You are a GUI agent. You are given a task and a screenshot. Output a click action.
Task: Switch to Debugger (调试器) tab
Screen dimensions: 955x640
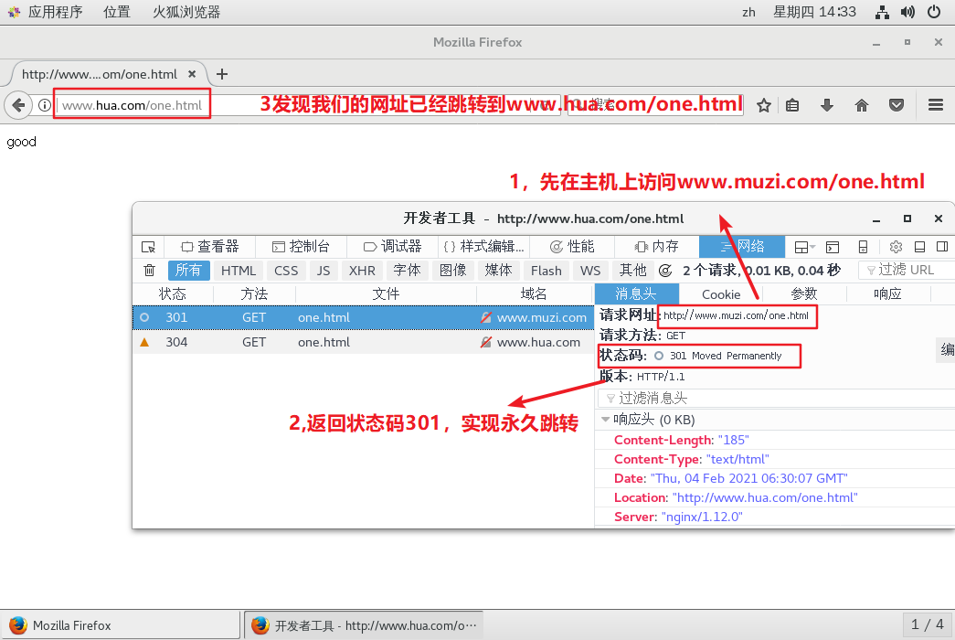pyautogui.click(x=392, y=246)
